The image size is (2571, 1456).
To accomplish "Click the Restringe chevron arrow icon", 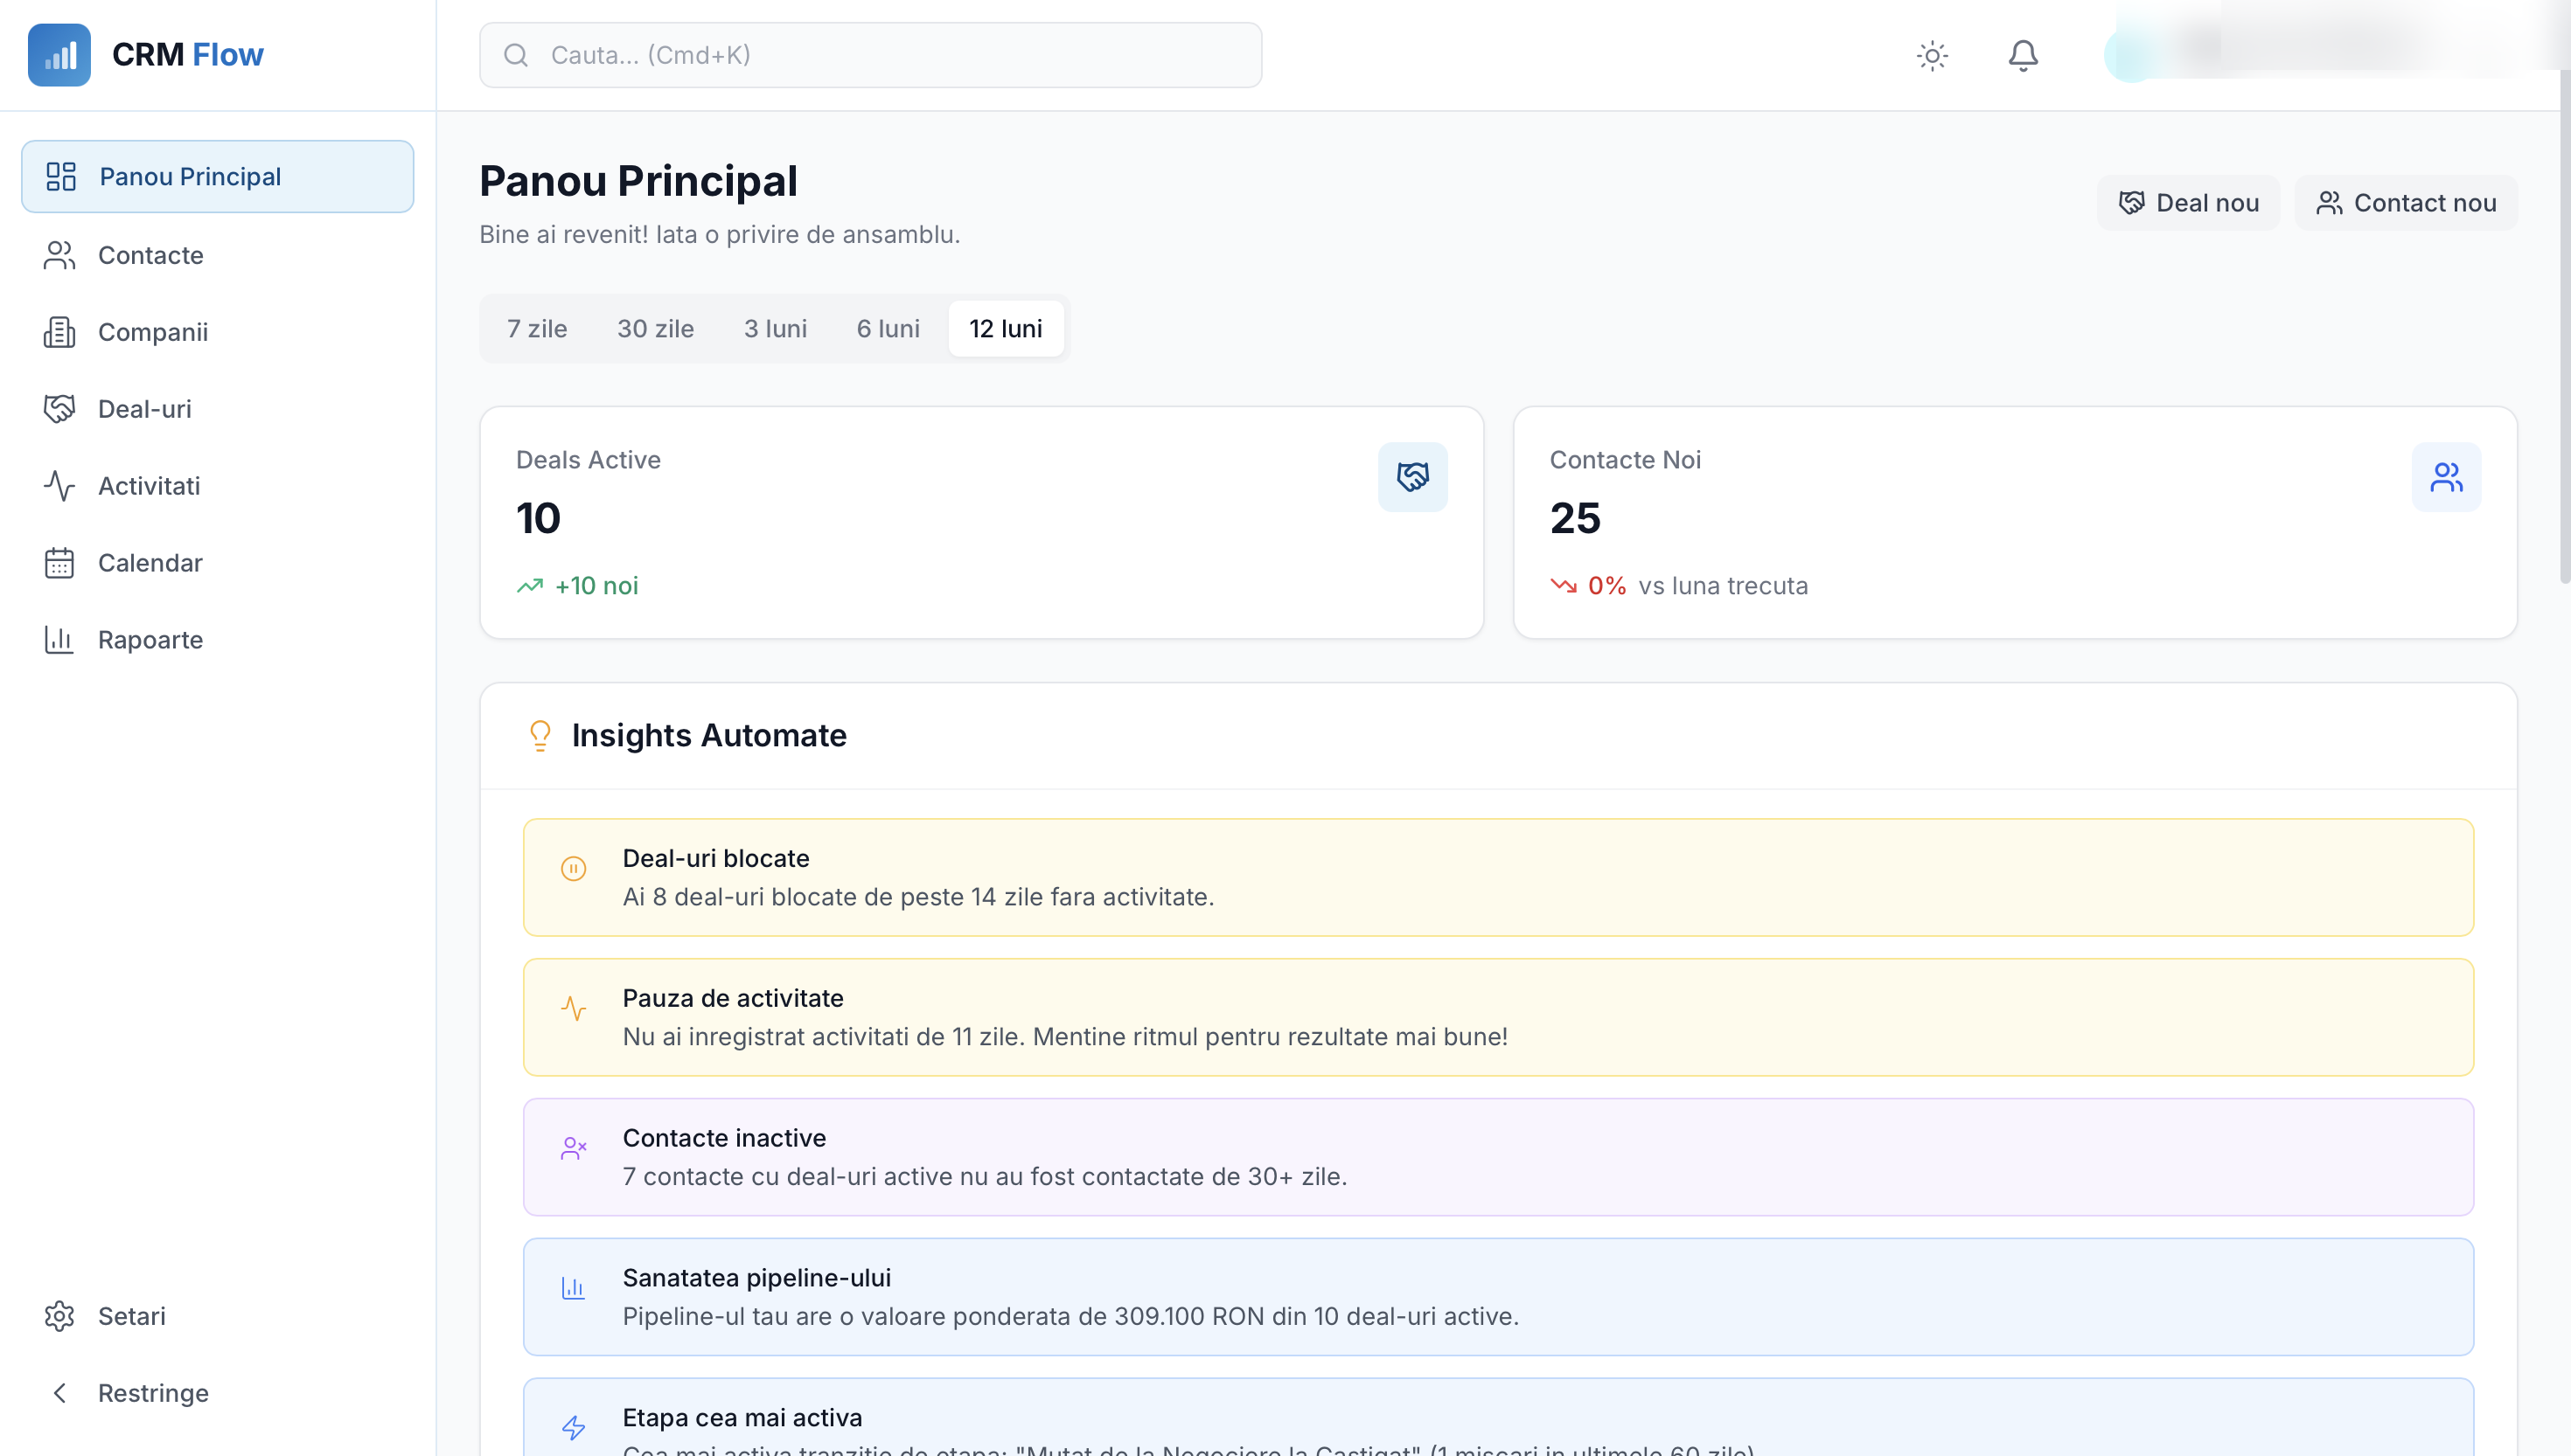I will pyautogui.click(x=59, y=1393).
